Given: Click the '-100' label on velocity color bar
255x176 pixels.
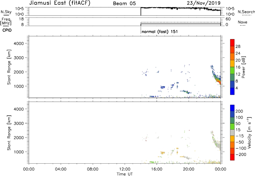Looking at the screenshot, I should tap(241, 148).
